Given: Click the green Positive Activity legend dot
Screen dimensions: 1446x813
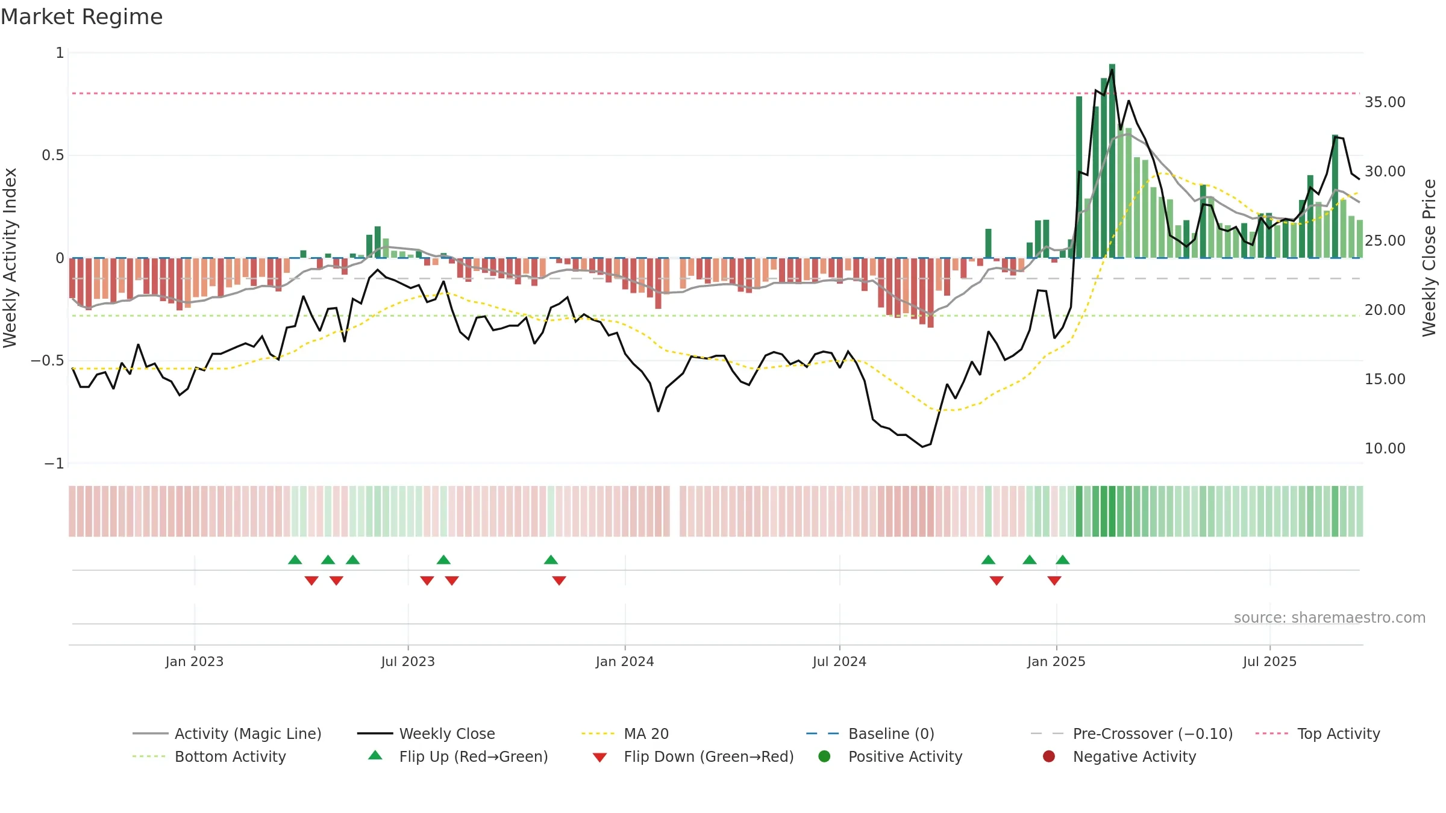Looking at the screenshot, I should (824, 756).
